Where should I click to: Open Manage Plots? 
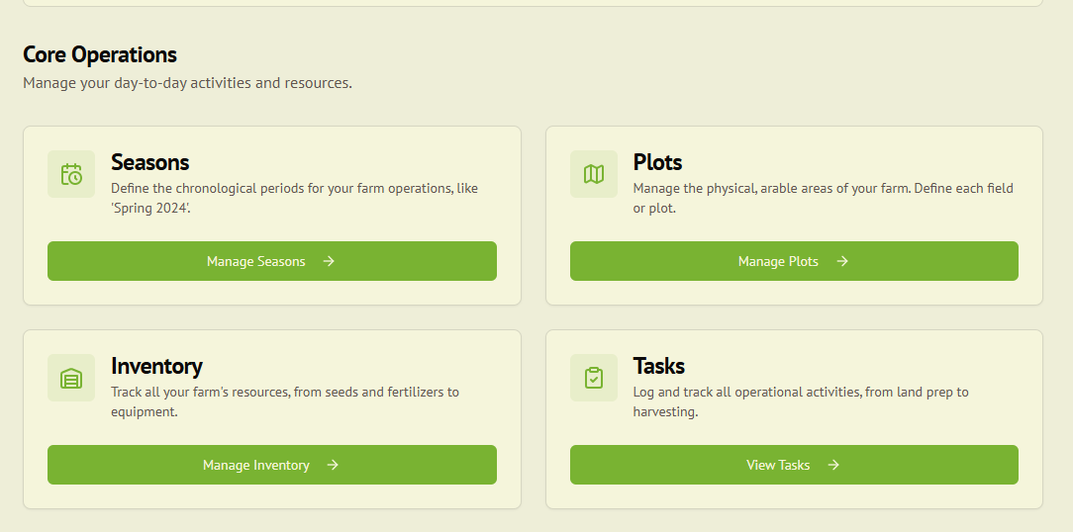(x=794, y=261)
